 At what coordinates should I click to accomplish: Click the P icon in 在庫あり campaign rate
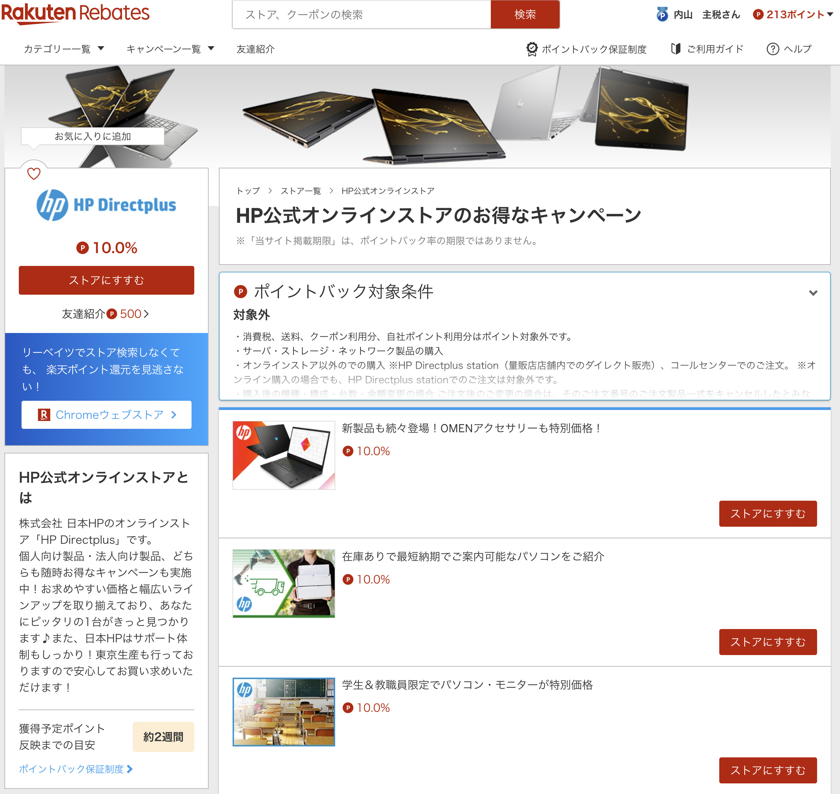[x=348, y=579]
